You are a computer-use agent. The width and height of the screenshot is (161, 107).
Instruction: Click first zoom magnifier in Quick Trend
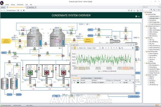[112, 48]
